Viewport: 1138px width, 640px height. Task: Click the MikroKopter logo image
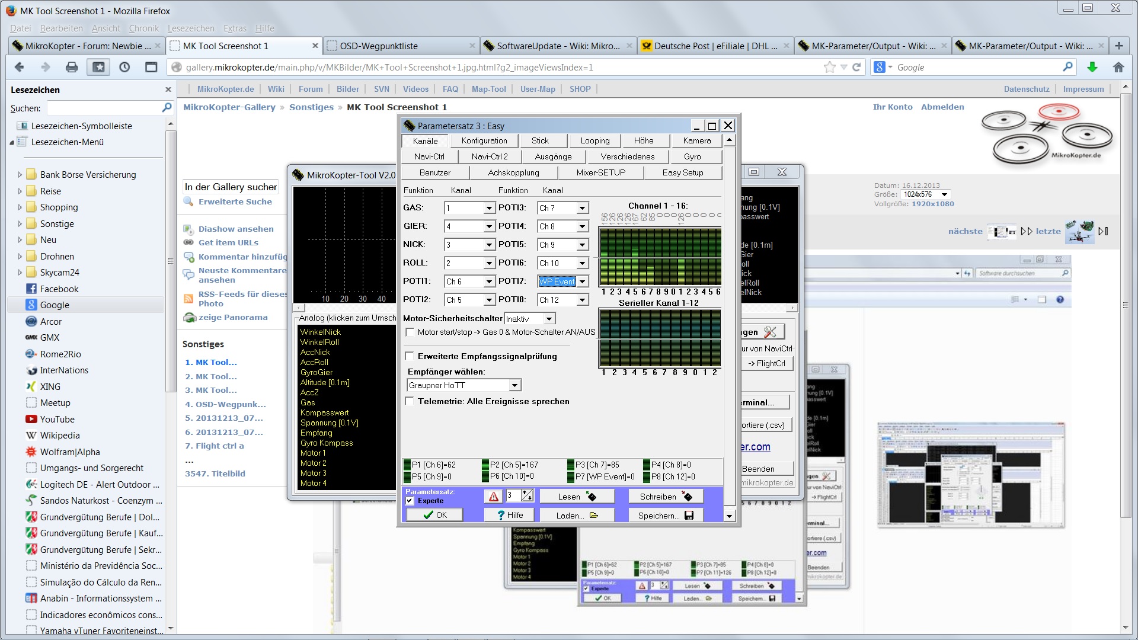point(1047,135)
